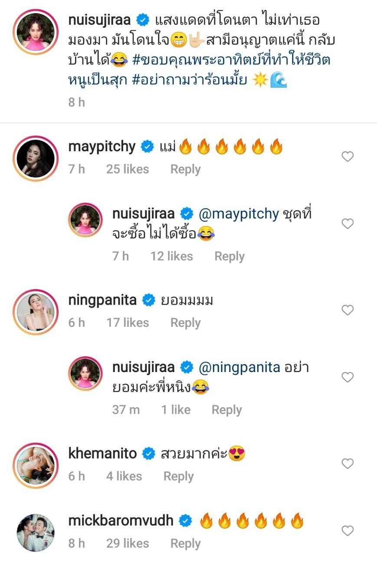Like nuisujiraa's reply to maypitchy
The height and width of the screenshot is (562, 377).
coord(347,224)
